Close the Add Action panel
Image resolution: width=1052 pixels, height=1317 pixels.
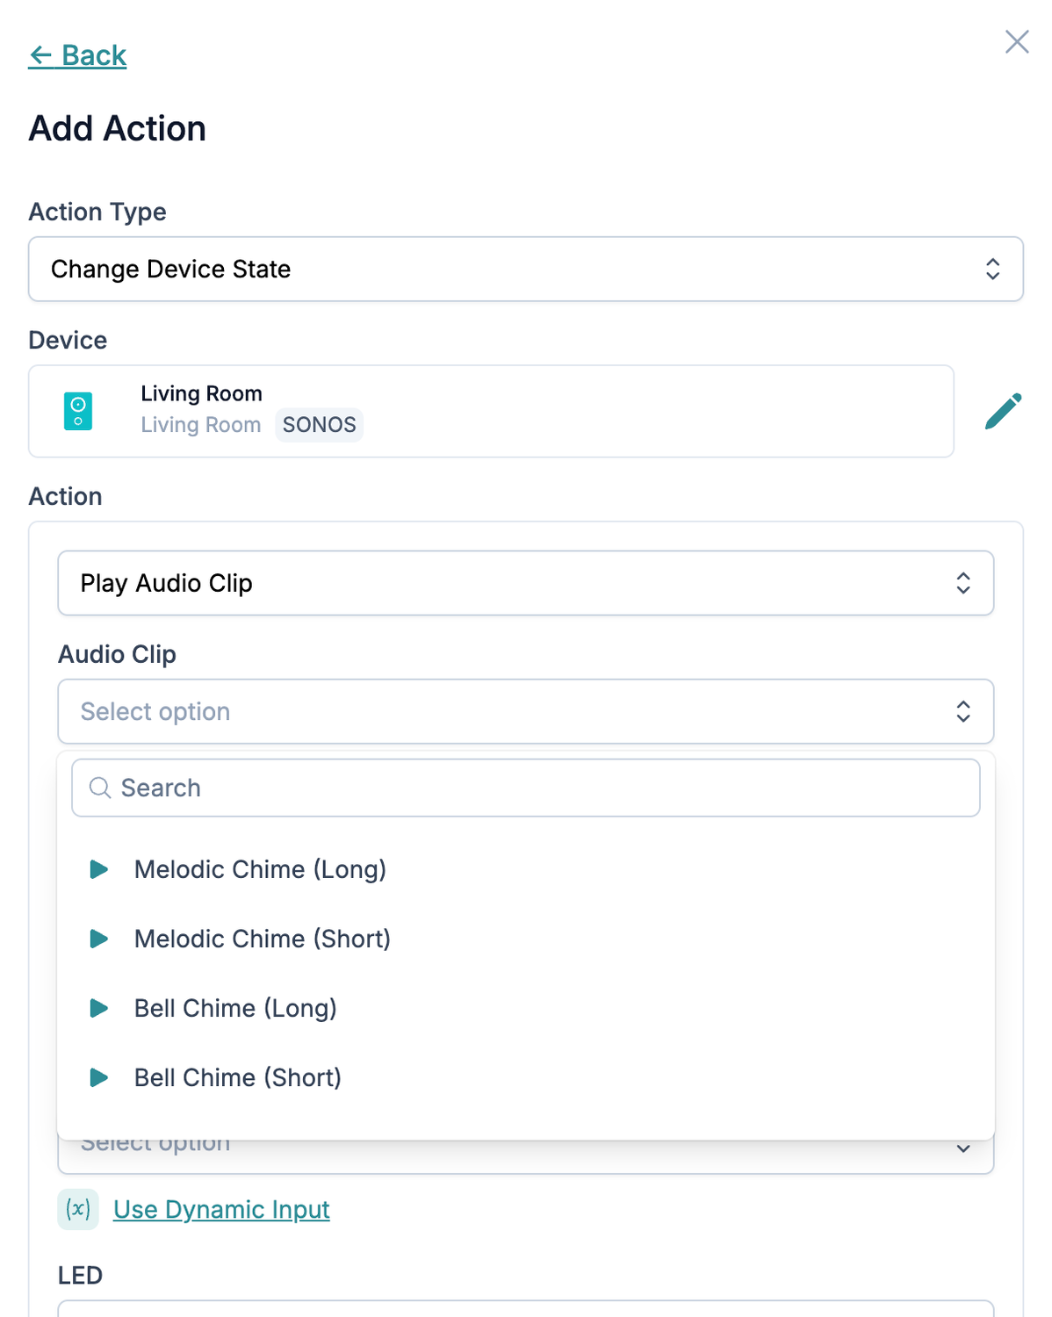(1017, 41)
